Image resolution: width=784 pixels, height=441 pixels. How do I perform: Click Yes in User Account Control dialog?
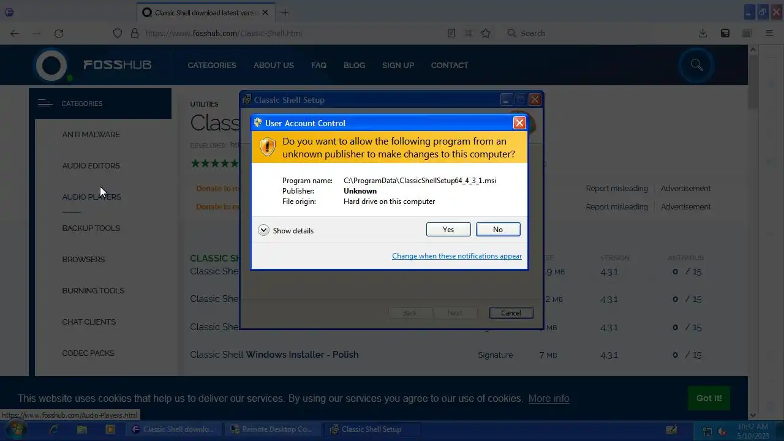(448, 229)
